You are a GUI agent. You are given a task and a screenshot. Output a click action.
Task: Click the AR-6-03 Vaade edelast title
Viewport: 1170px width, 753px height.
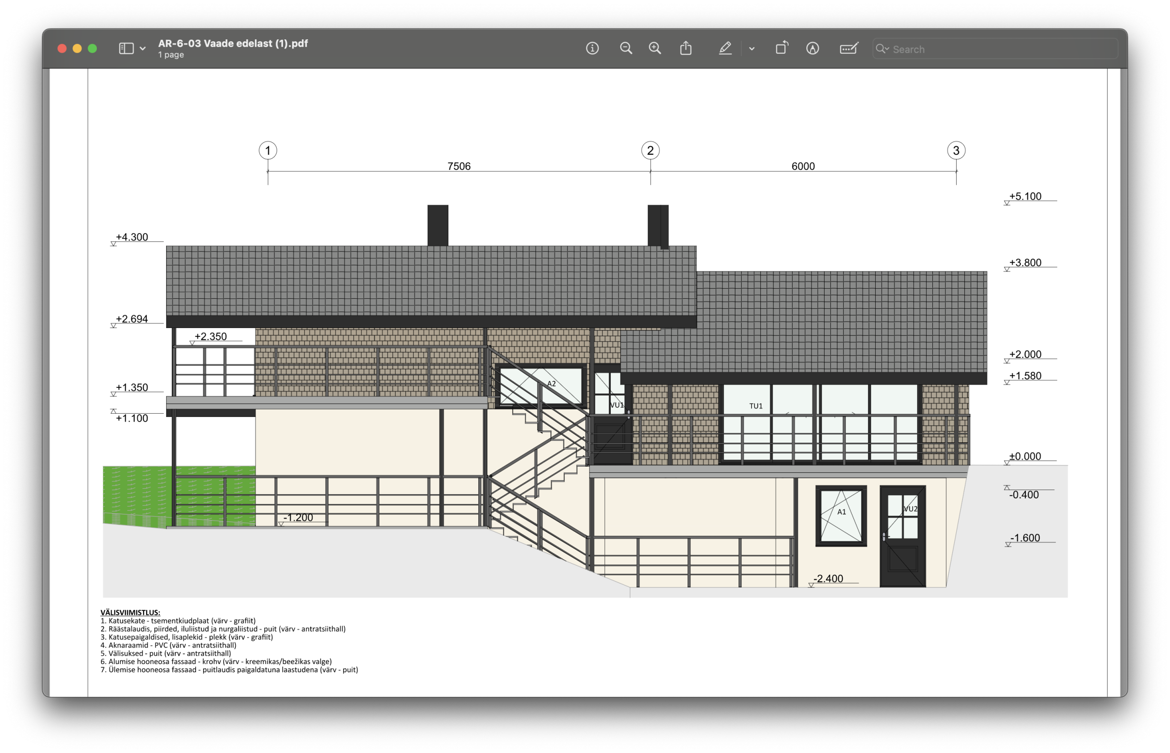point(233,44)
